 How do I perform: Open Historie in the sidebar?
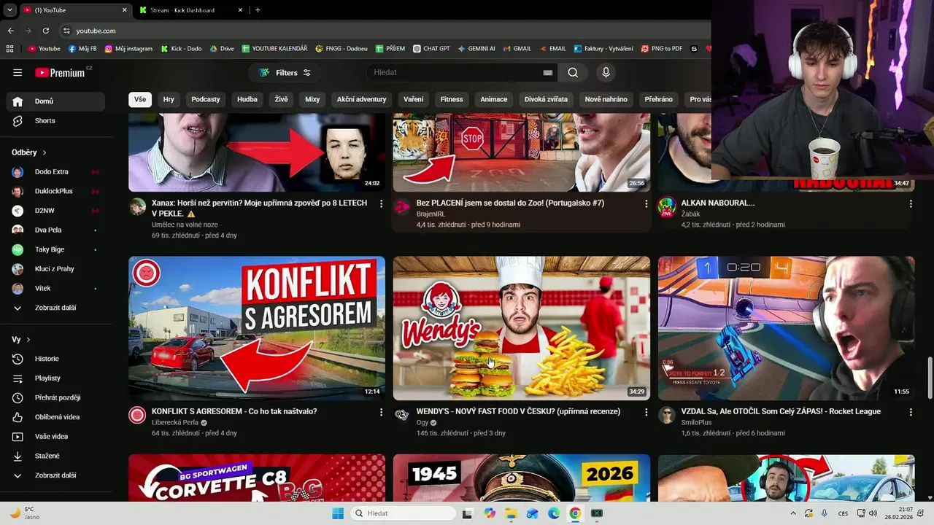coord(55,359)
